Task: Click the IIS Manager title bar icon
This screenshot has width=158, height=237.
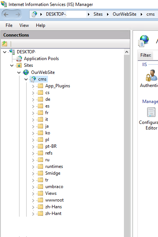Action: tap(4, 4)
